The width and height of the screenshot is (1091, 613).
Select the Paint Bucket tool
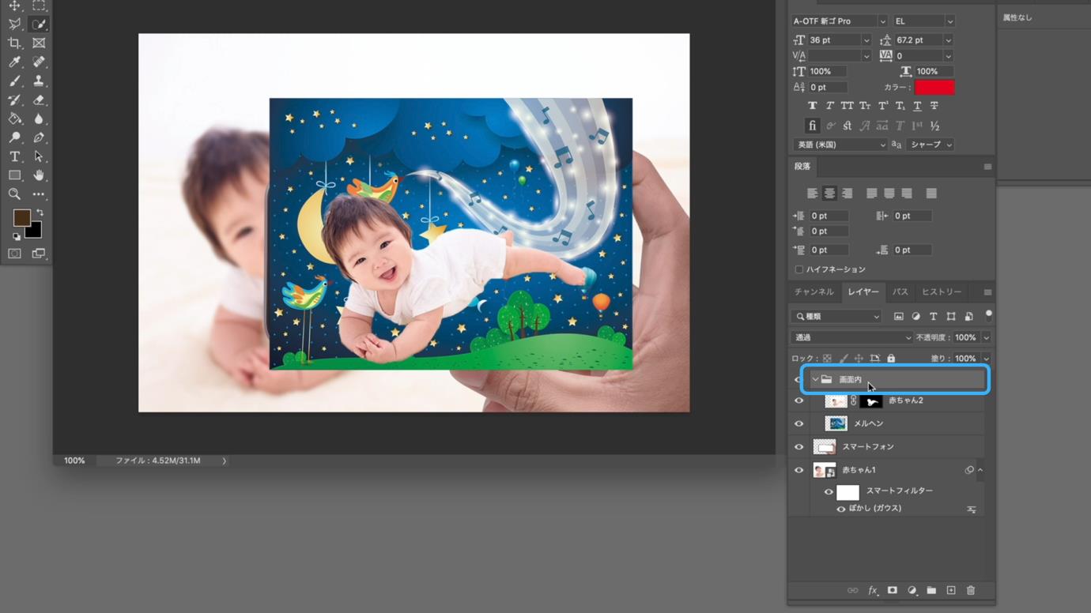(14, 118)
